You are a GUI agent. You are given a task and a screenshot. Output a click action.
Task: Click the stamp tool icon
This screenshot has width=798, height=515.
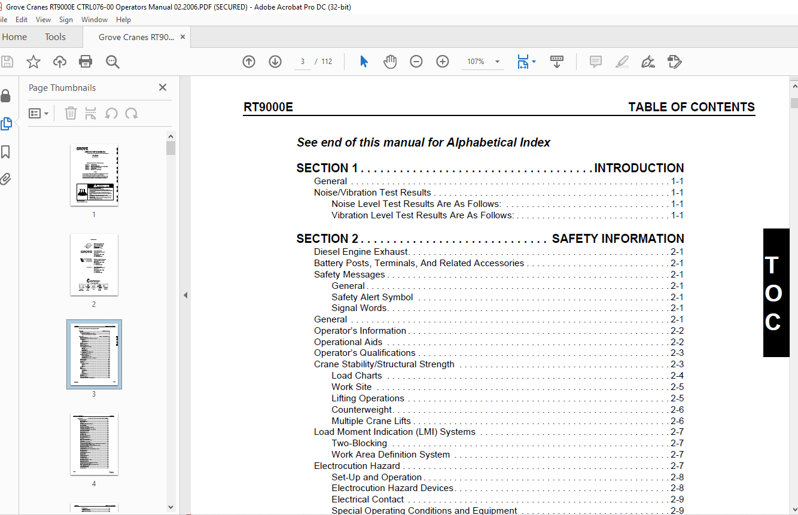[674, 62]
